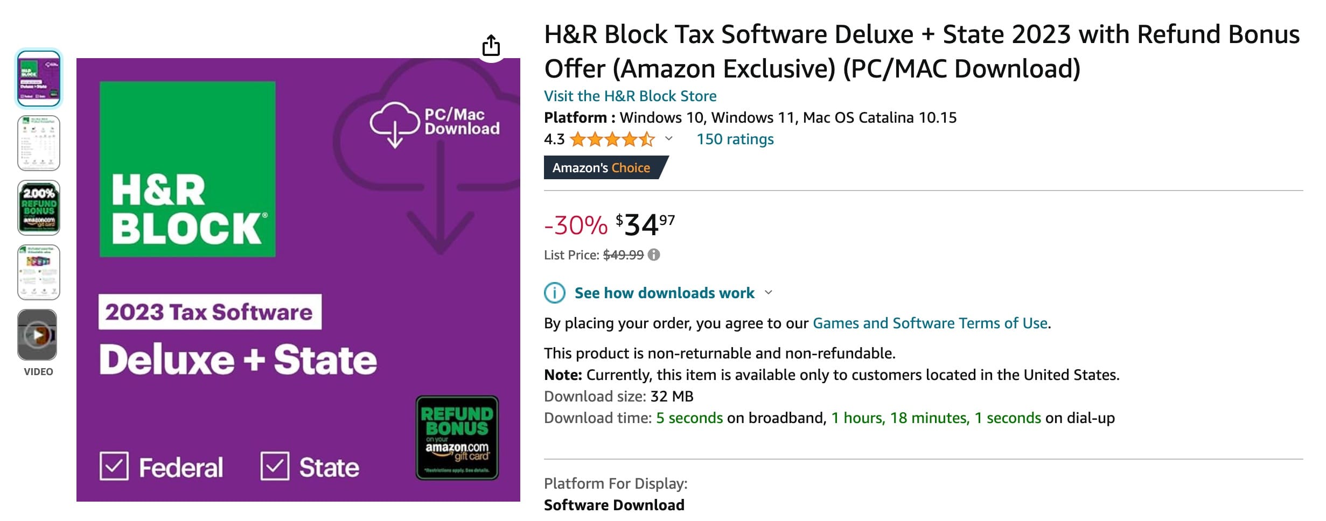This screenshot has height=521, width=1326.
Task: Open the Visit the H&R Block Store page
Action: [x=630, y=96]
